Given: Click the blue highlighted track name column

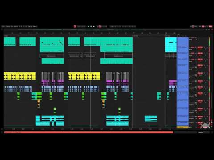Looking at the screenshot, I should click(x=183, y=81).
